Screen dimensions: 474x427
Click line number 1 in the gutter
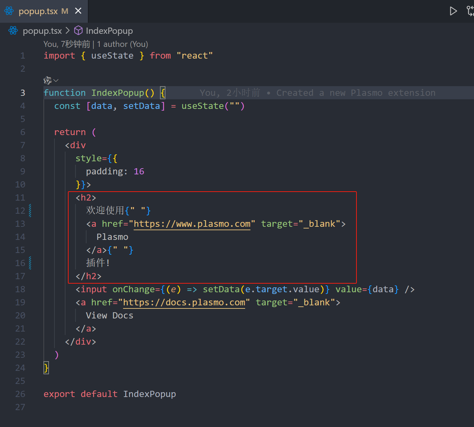coord(23,55)
